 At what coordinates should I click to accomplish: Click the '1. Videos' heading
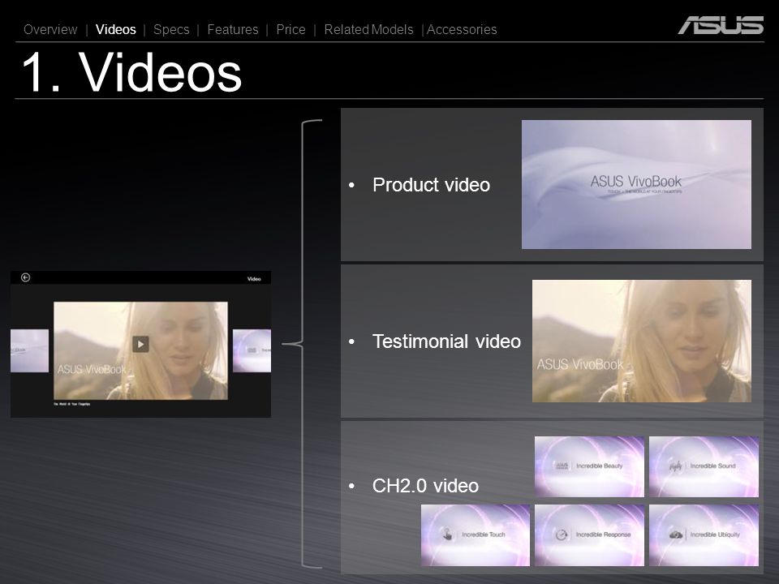[x=131, y=72]
